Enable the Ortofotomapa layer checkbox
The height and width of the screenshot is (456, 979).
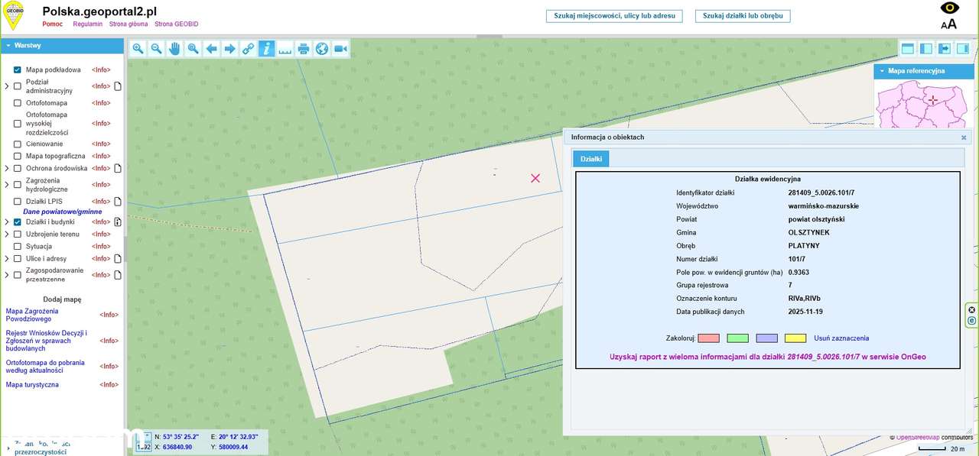coord(18,103)
